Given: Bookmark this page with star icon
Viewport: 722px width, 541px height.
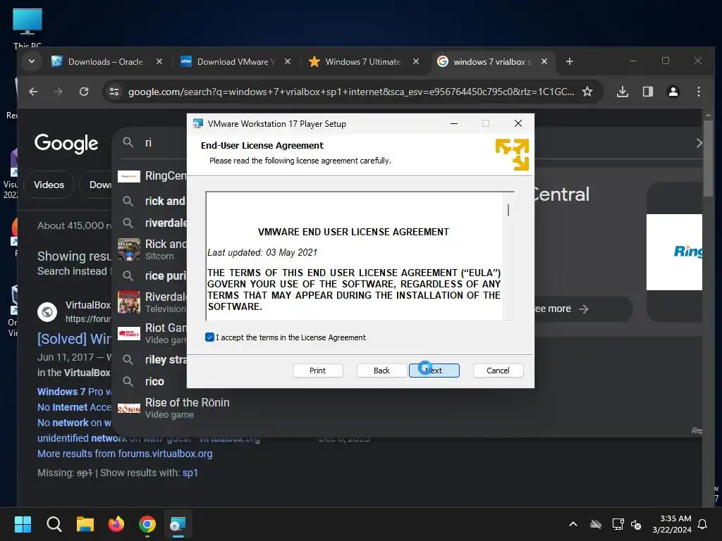Looking at the screenshot, I should pyautogui.click(x=587, y=92).
